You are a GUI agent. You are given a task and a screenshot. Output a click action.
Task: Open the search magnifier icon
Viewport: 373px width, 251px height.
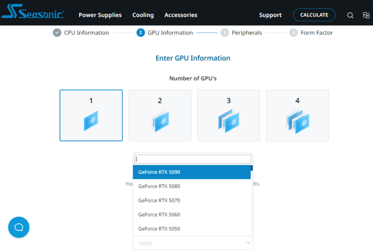tap(350, 15)
